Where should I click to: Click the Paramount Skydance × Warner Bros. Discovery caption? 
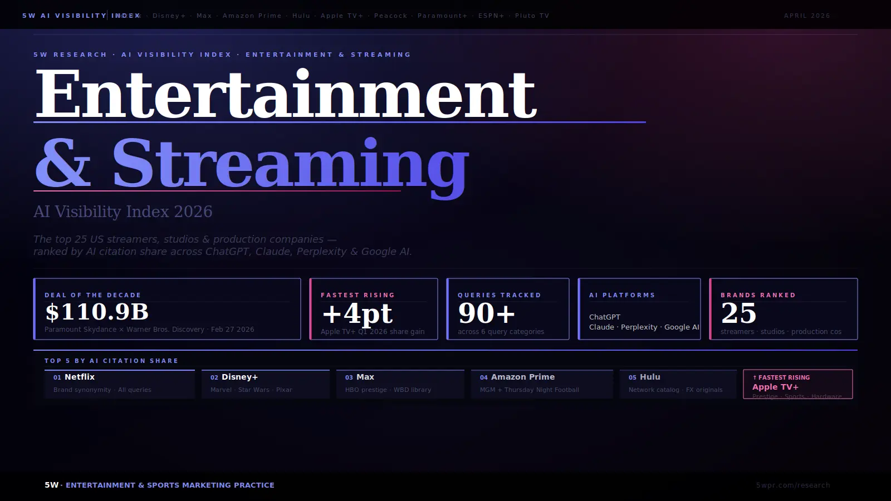click(149, 330)
